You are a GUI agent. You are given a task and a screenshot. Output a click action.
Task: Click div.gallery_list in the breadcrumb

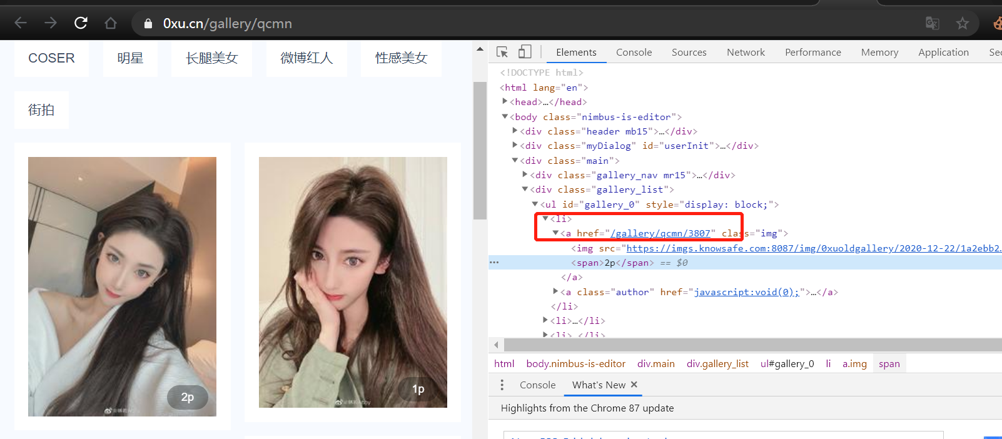point(717,364)
